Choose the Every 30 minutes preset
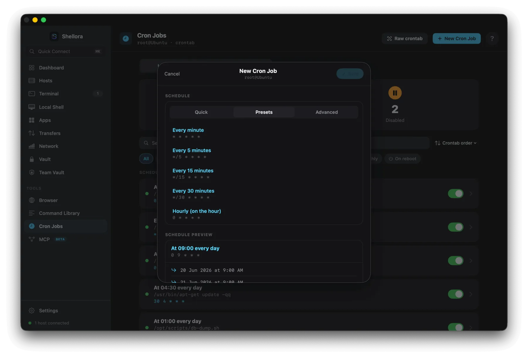 [x=264, y=194]
